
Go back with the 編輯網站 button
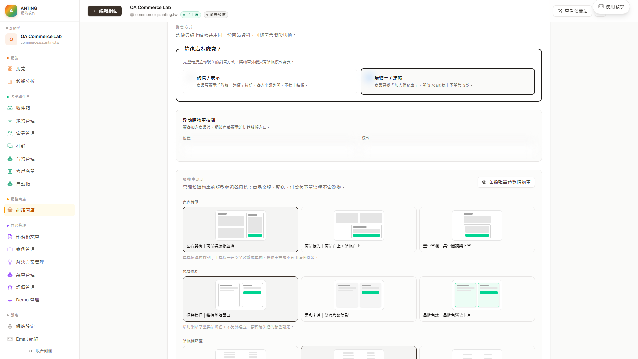105,11
